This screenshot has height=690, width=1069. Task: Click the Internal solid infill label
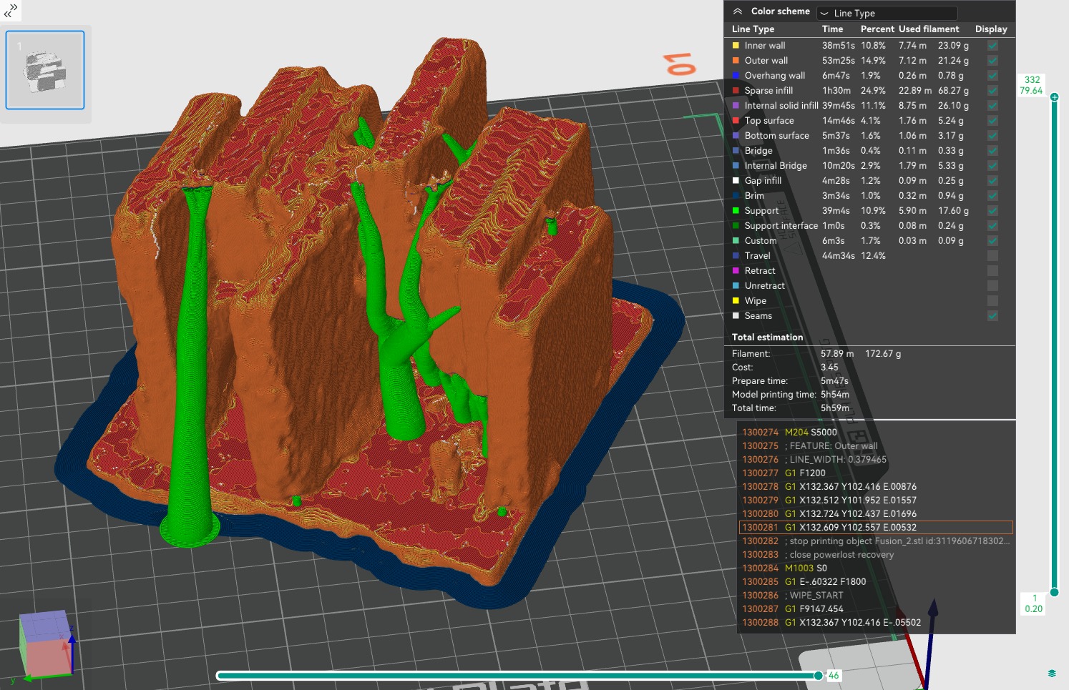click(781, 106)
